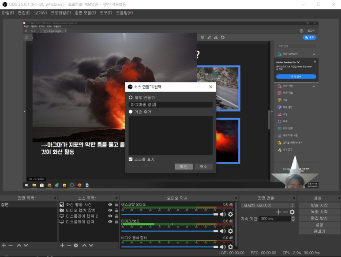
Task: Mute the 비디오 캡쳐 장치 audio
Action: tap(223, 247)
